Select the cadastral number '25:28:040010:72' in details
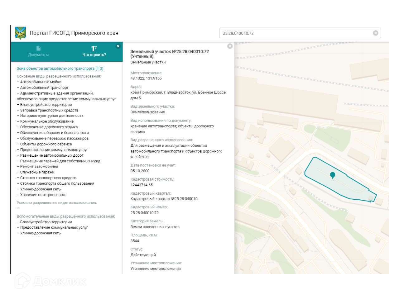This screenshot has width=399, height=299. pyautogui.click(x=145, y=213)
